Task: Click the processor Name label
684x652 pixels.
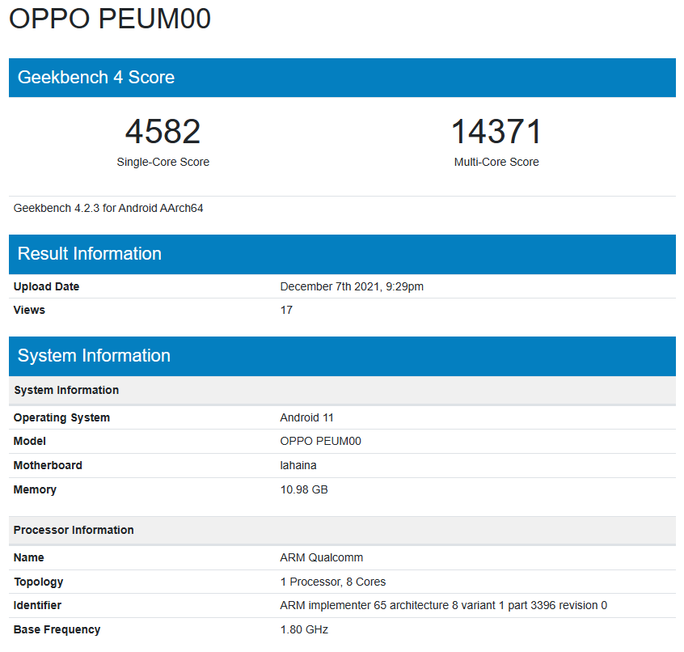Action: (29, 557)
